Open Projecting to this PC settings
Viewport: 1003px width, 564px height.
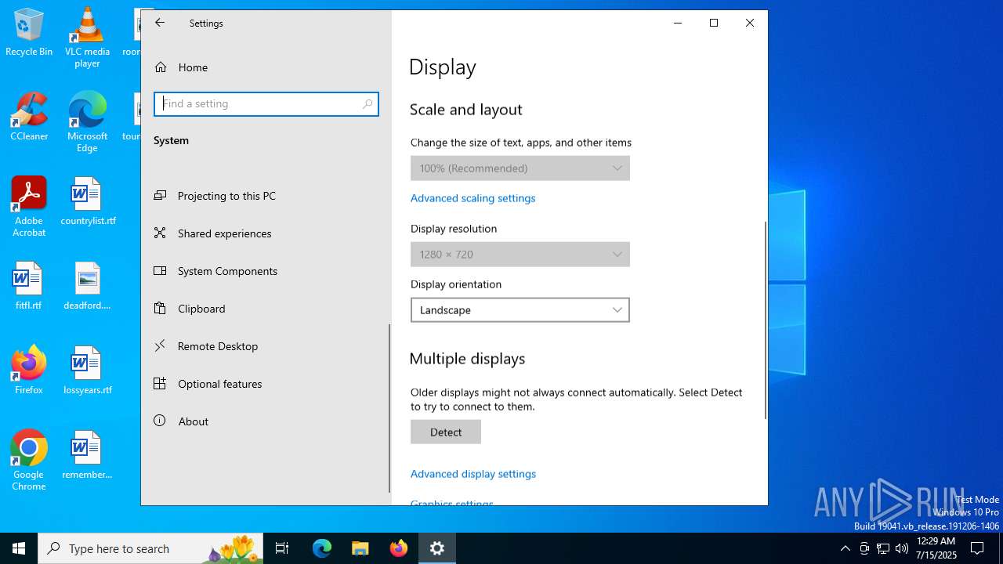tap(266, 196)
